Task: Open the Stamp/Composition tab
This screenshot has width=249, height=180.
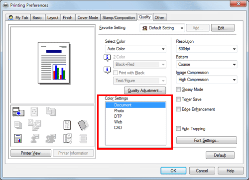Action: tap(119, 17)
